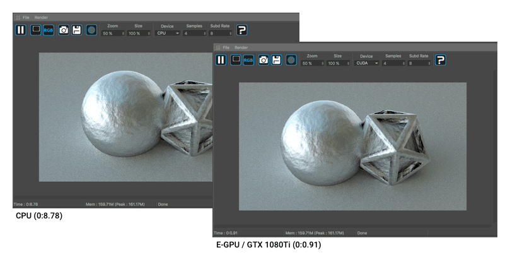Viewport: 510px width, 262px height.
Task: Click Subd Rate field in CPU window
Action: click(x=221, y=33)
